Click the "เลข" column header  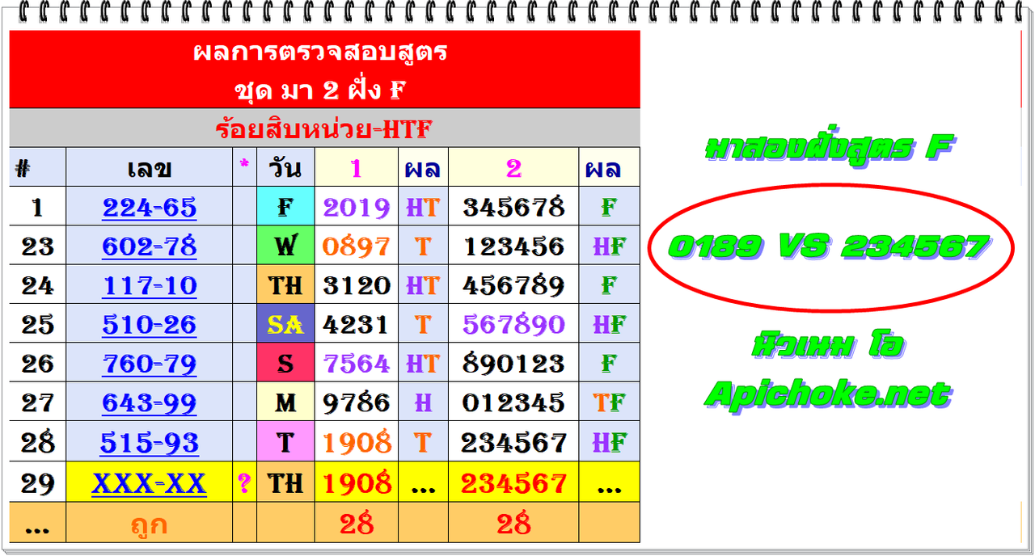pyautogui.click(x=150, y=169)
